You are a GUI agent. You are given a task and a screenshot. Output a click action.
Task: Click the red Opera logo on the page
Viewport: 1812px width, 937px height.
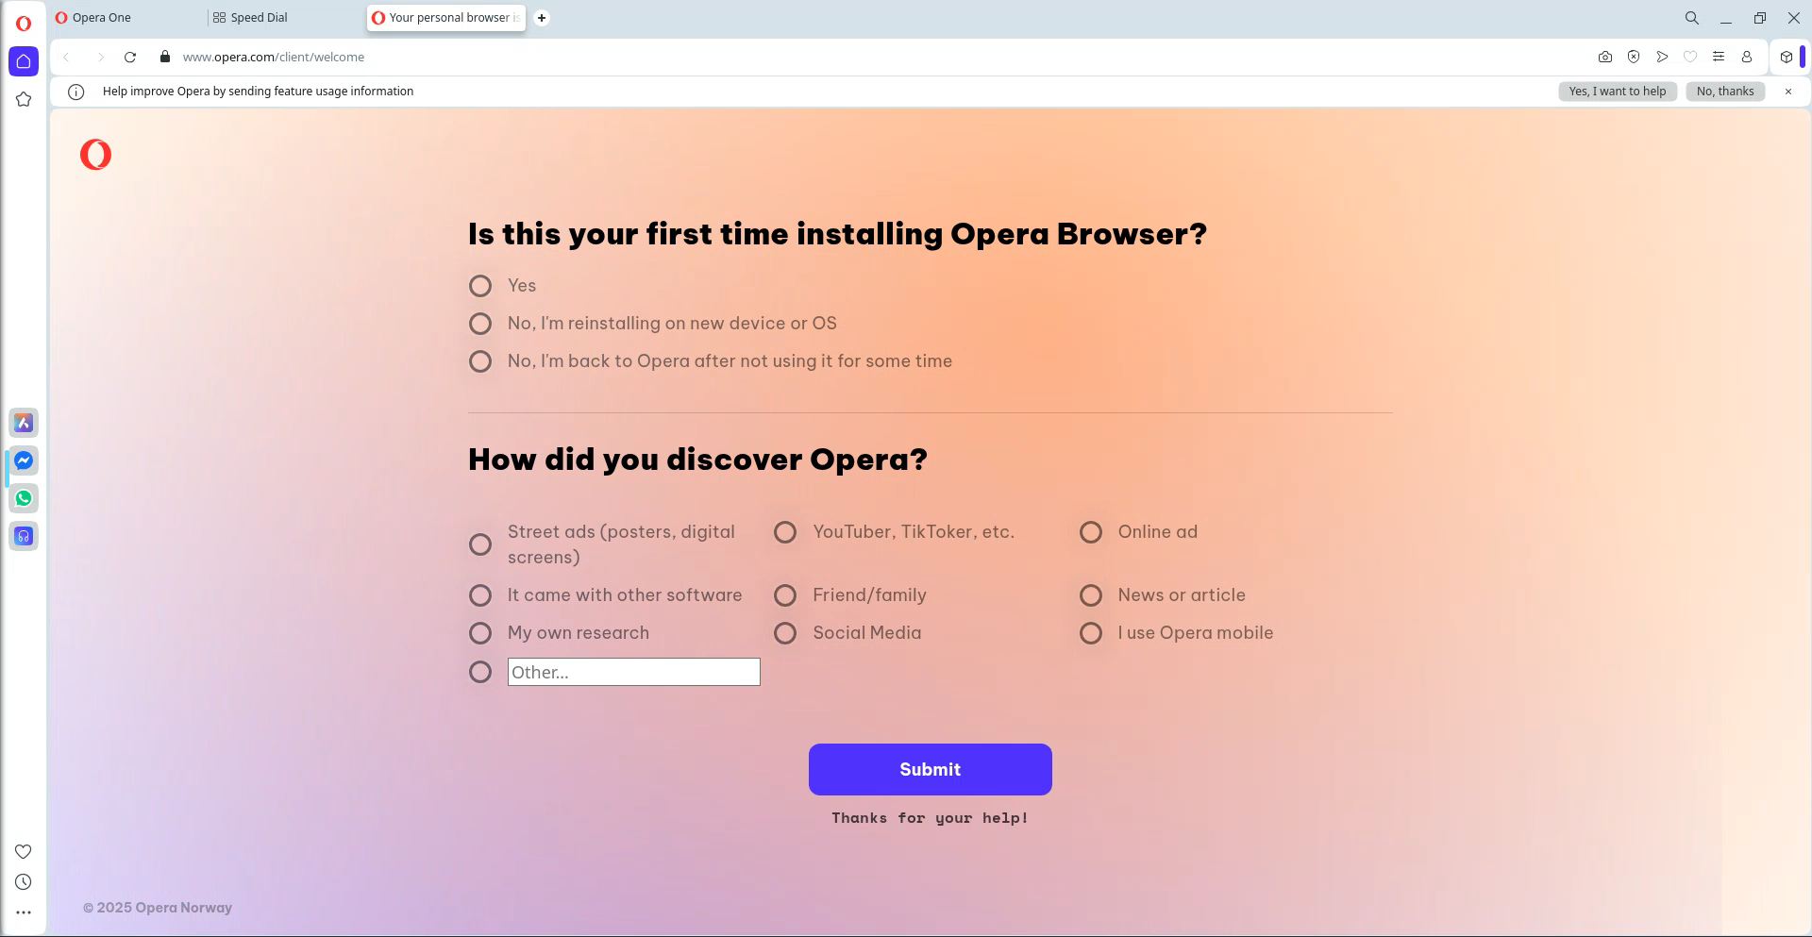pos(96,155)
